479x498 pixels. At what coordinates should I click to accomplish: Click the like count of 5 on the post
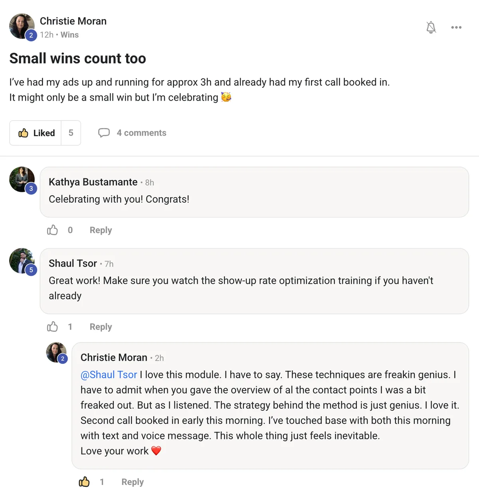(x=71, y=133)
